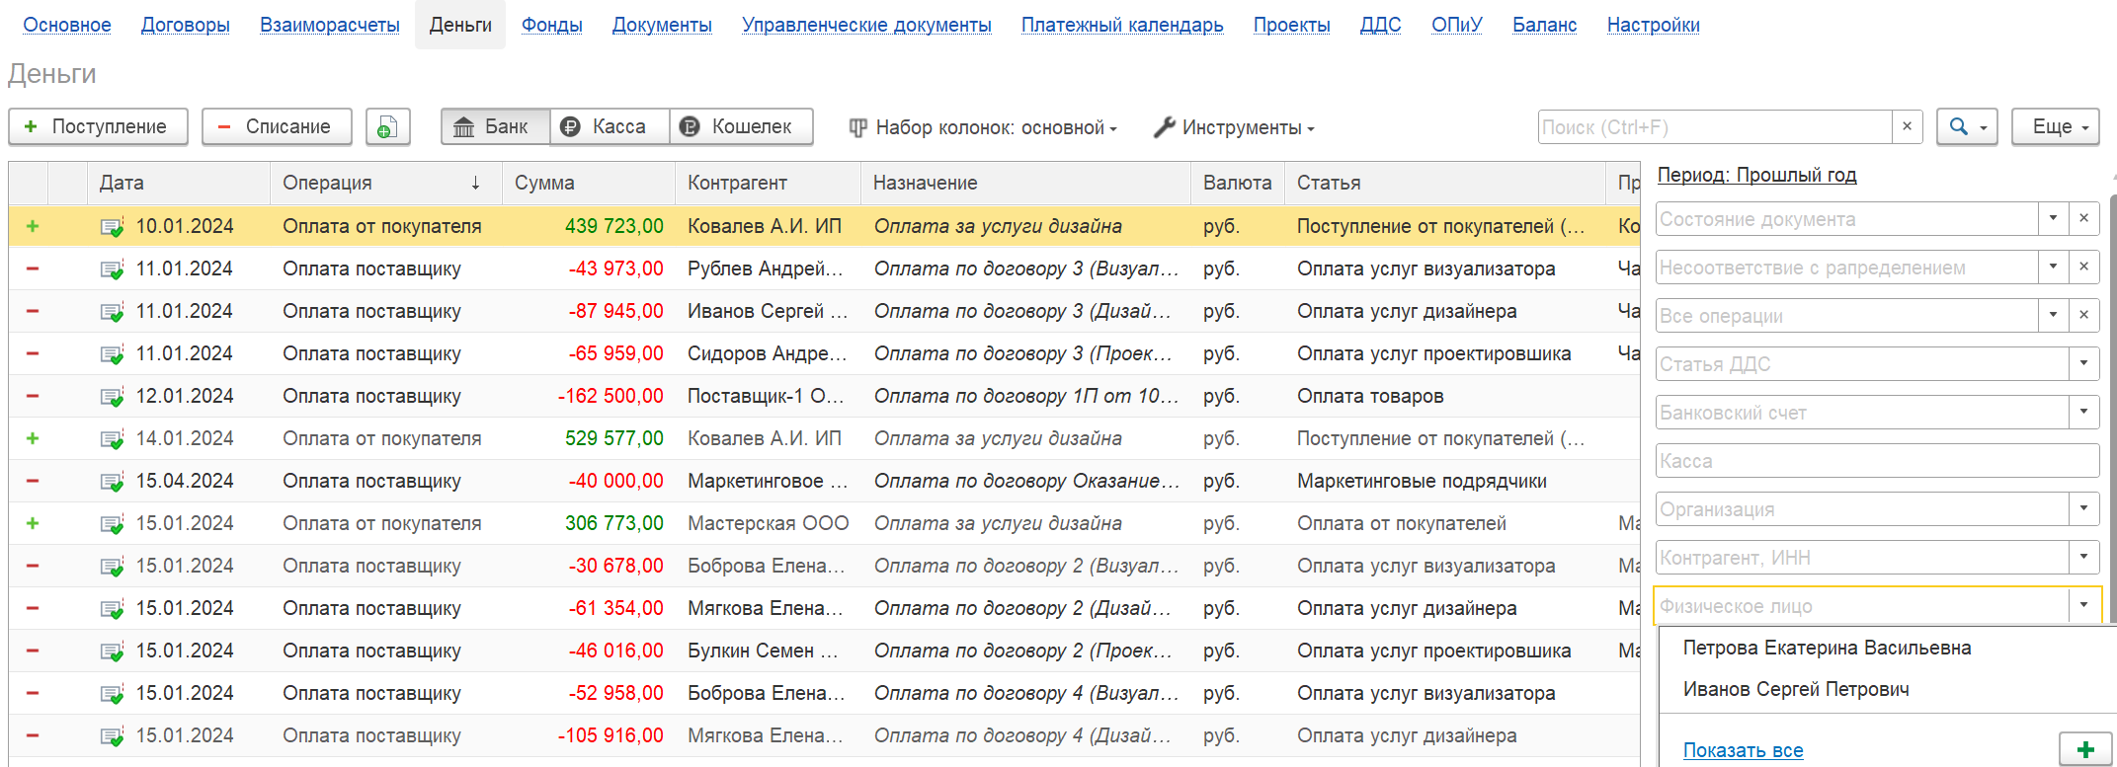The image size is (2117, 767).
Task: Click the green plus in the 306 773,00 row
Action: [33, 523]
